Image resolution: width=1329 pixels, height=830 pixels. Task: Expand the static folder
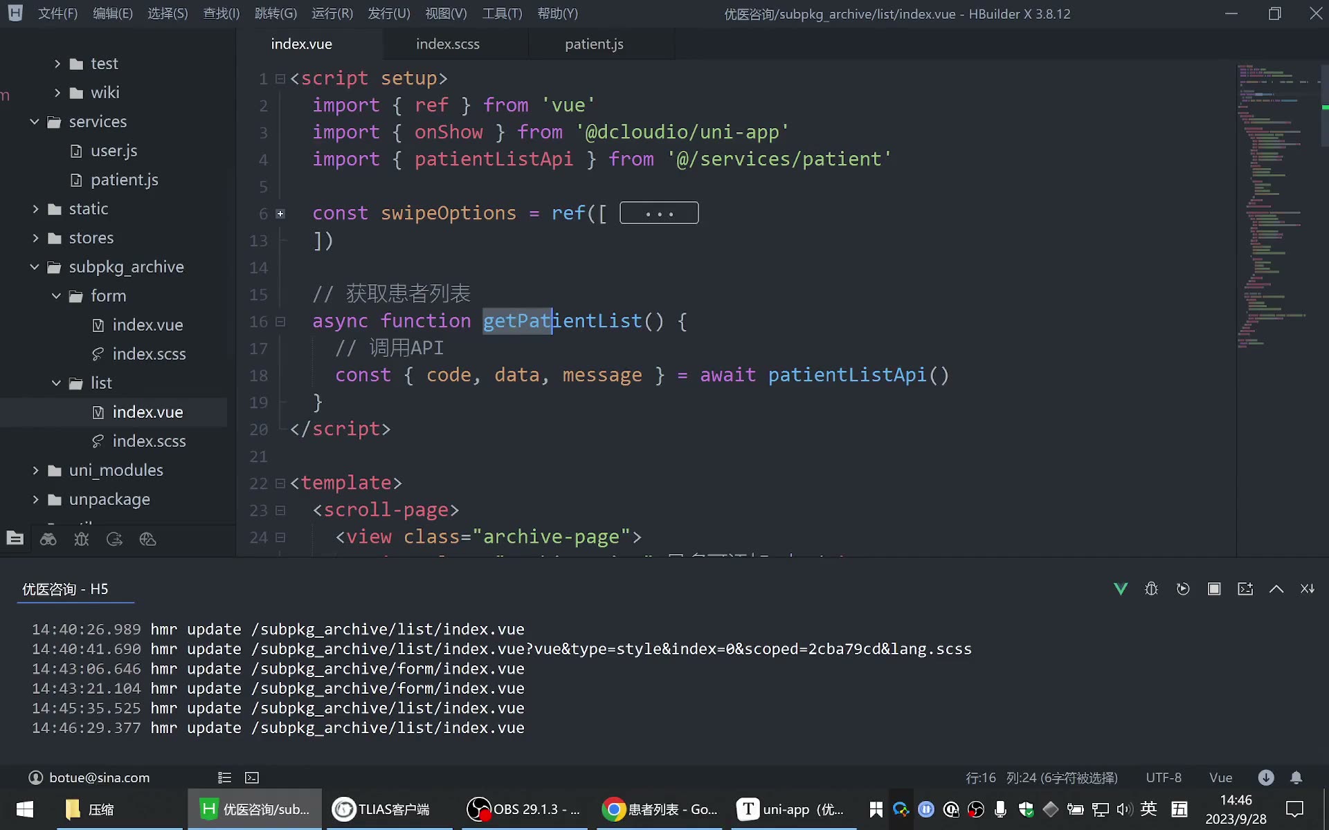(x=35, y=209)
